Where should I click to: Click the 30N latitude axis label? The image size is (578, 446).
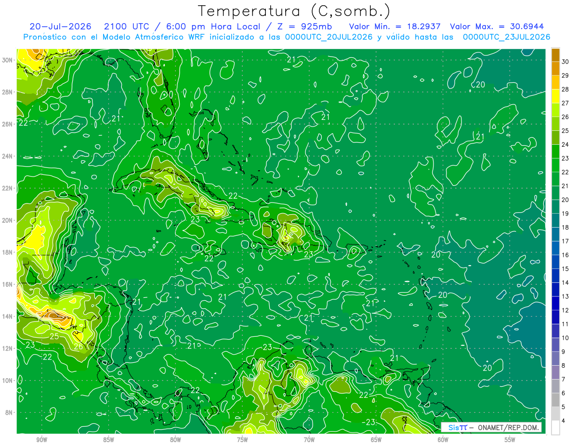tap(7, 60)
